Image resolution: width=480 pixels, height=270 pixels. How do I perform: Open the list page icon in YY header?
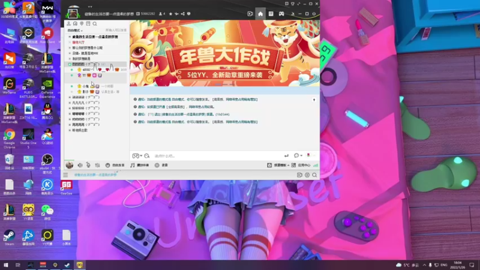pos(271,14)
